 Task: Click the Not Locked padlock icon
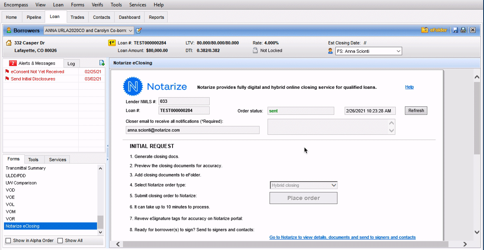(x=255, y=50)
